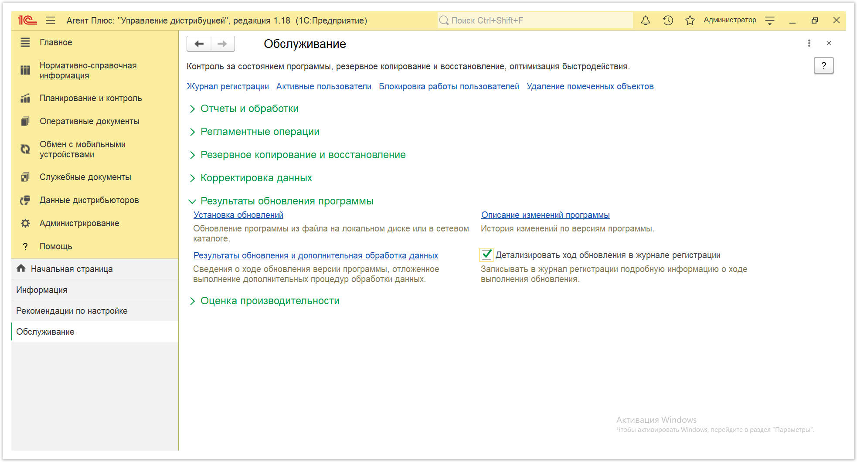Open help with the question mark button
857x462 pixels.
[823, 66]
